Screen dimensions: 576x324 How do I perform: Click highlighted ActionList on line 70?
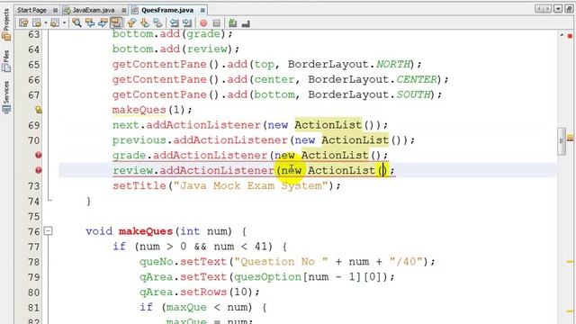pyautogui.click(x=355, y=140)
